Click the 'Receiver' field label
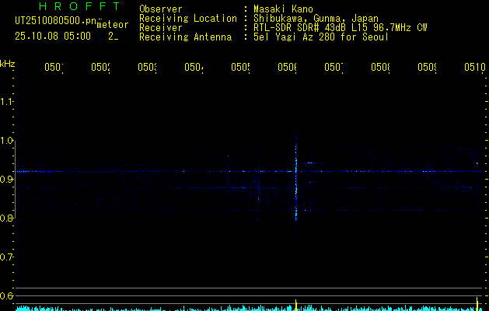The image size is (489, 311). click(161, 28)
